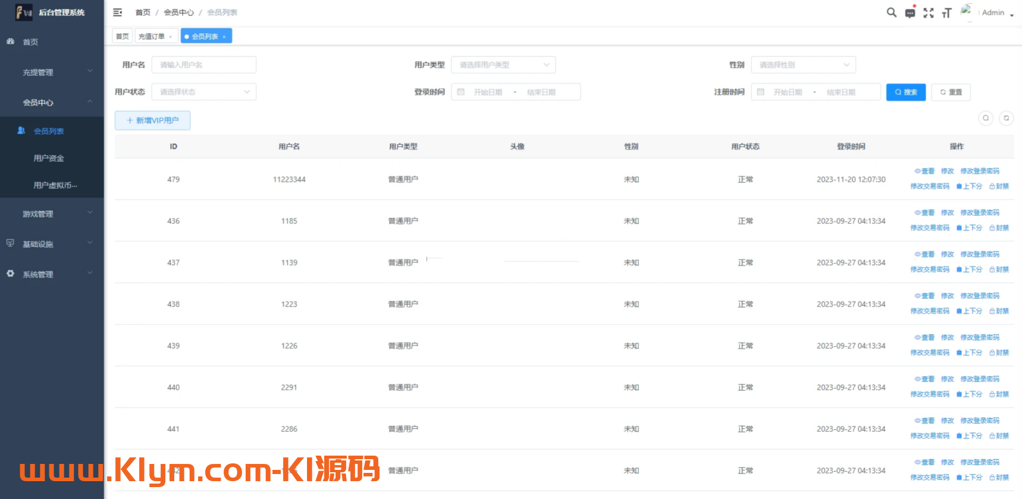Click calendar icon in 注册时间 field
This screenshot has width=1022, height=499.
coord(761,92)
